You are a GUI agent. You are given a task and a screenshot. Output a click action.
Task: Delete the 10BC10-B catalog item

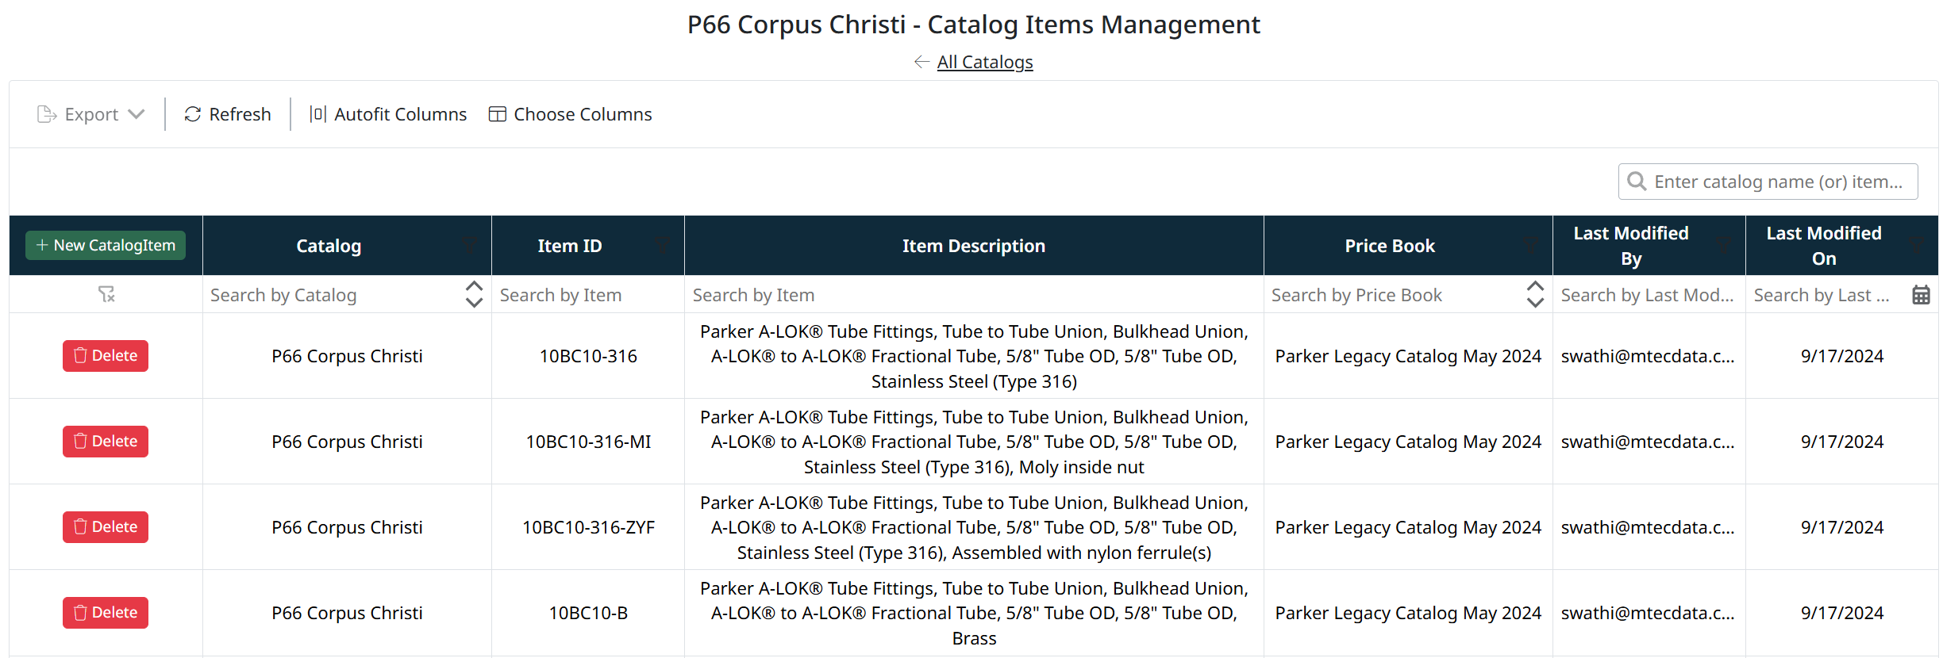(106, 613)
